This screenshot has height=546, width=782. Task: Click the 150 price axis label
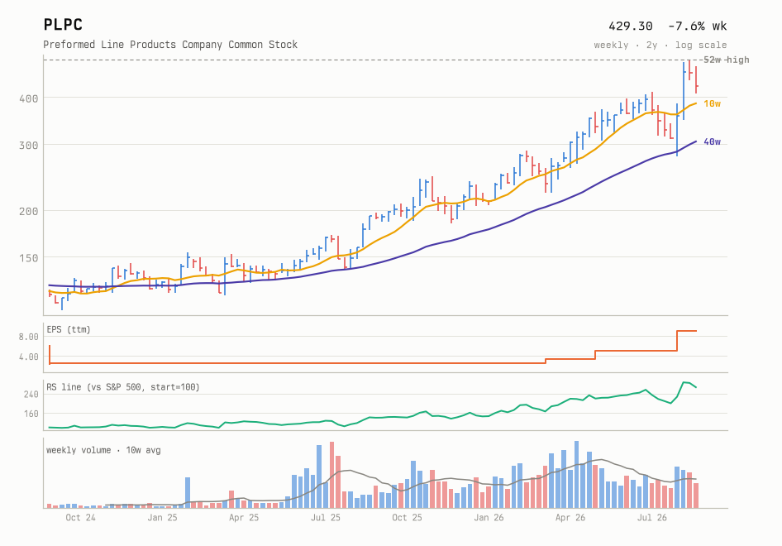[29, 258]
